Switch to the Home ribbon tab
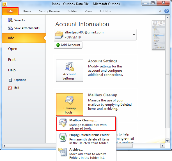This screenshot has height=161, width=172. point(27,11)
